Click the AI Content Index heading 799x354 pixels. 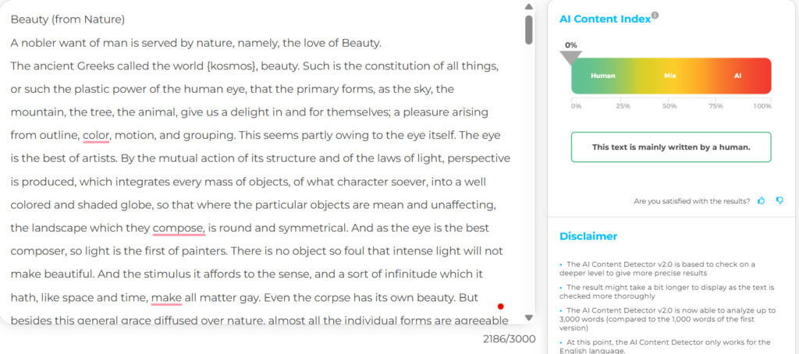[x=605, y=19]
